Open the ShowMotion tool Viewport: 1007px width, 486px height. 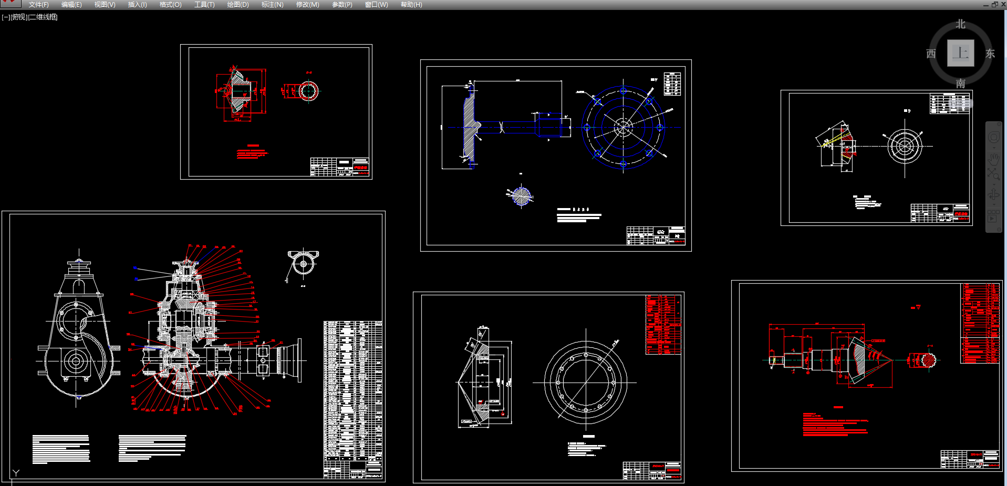coord(993,216)
